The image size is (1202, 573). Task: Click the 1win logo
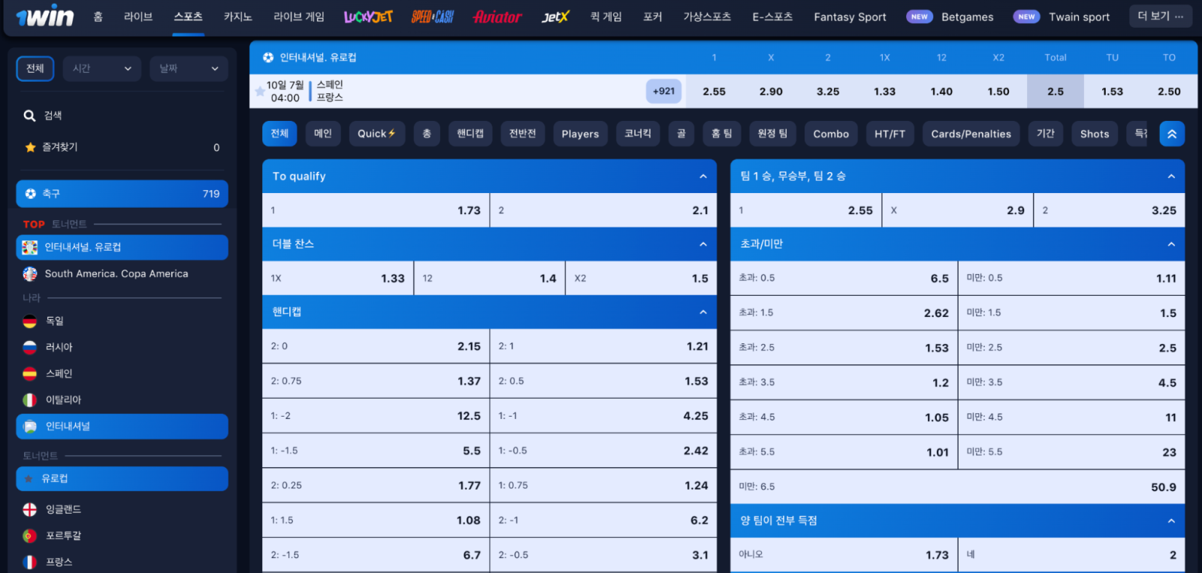point(45,17)
